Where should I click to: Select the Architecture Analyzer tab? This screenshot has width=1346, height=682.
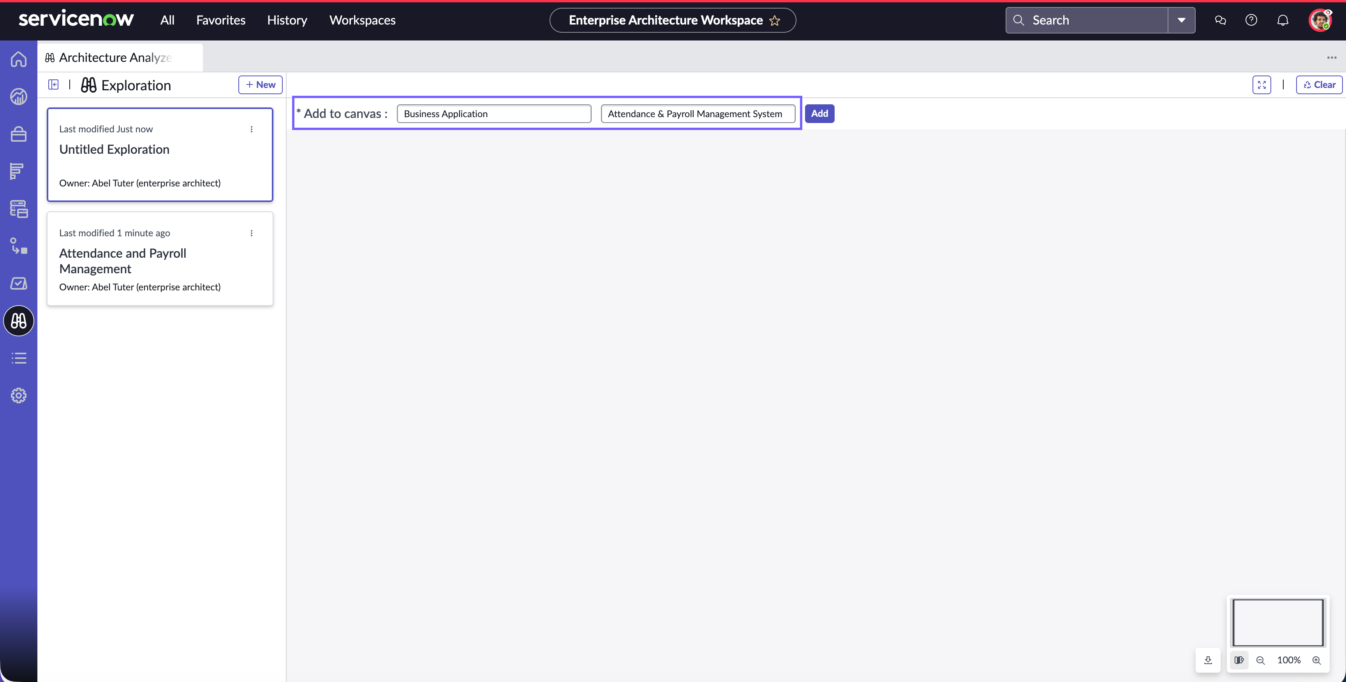coord(120,58)
